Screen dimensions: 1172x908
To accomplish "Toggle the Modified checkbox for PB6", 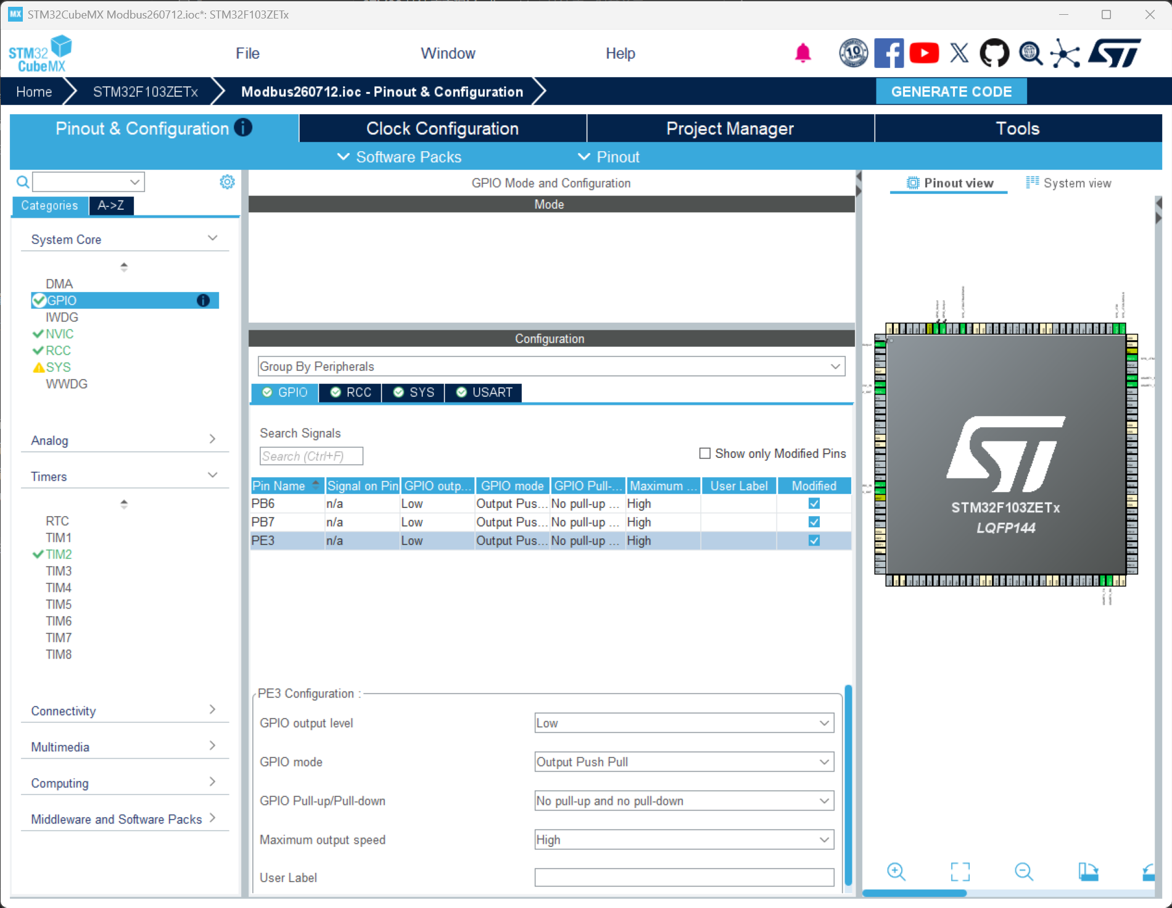I will (x=814, y=504).
